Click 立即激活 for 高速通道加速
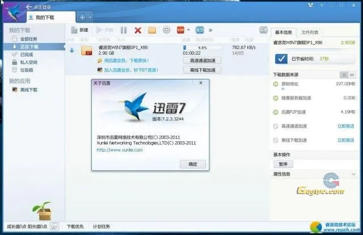363x235 pixels. pyautogui.click(x=345, y=127)
